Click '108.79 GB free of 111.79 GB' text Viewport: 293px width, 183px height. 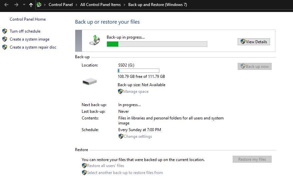pyautogui.click(x=141, y=77)
